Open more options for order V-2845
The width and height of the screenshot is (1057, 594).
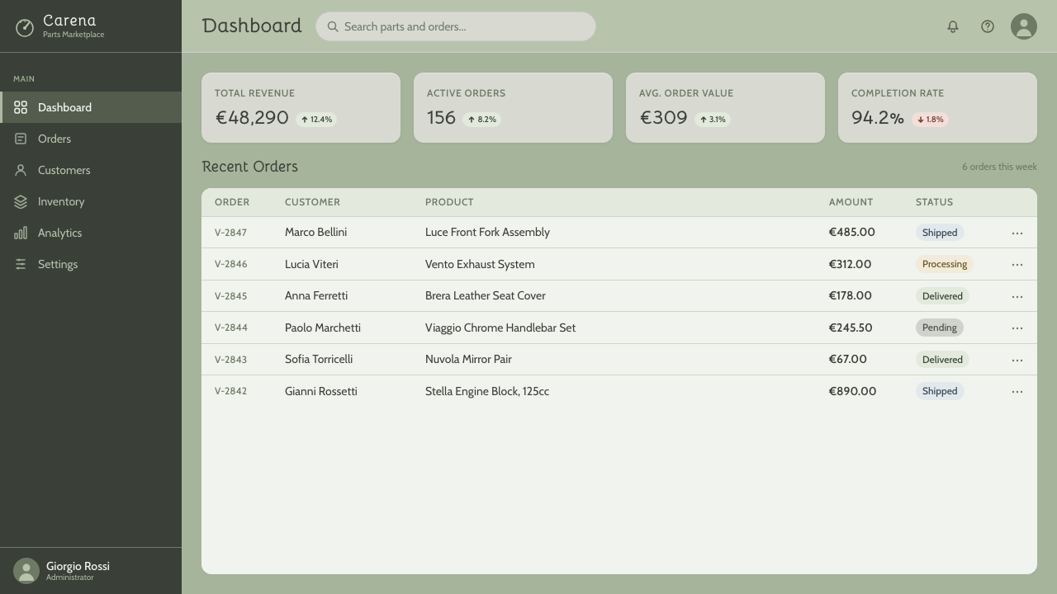click(1017, 296)
